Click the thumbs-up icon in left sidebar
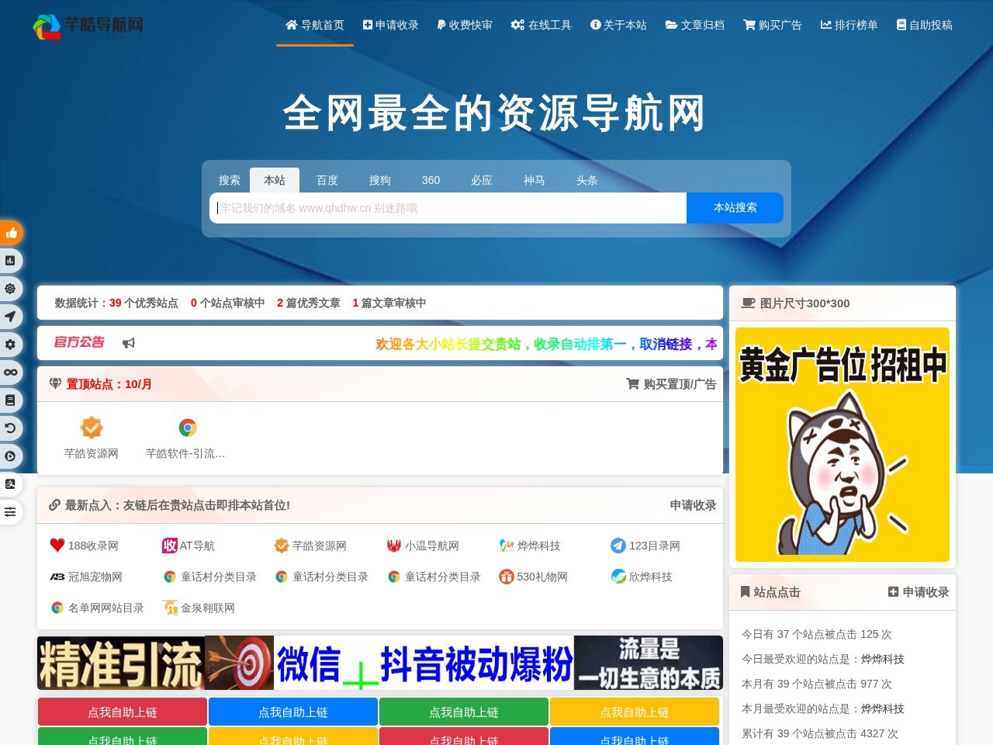This screenshot has width=993, height=745. [x=11, y=233]
